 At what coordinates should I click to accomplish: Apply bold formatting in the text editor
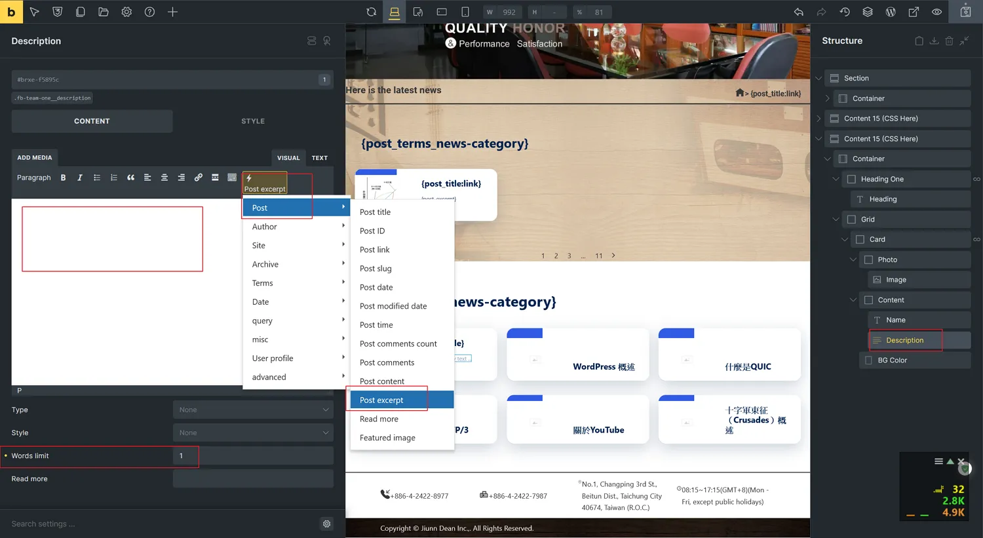point(63,178)
